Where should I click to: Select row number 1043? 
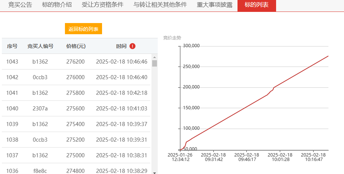pyautogui.click(x=12, y=62)
